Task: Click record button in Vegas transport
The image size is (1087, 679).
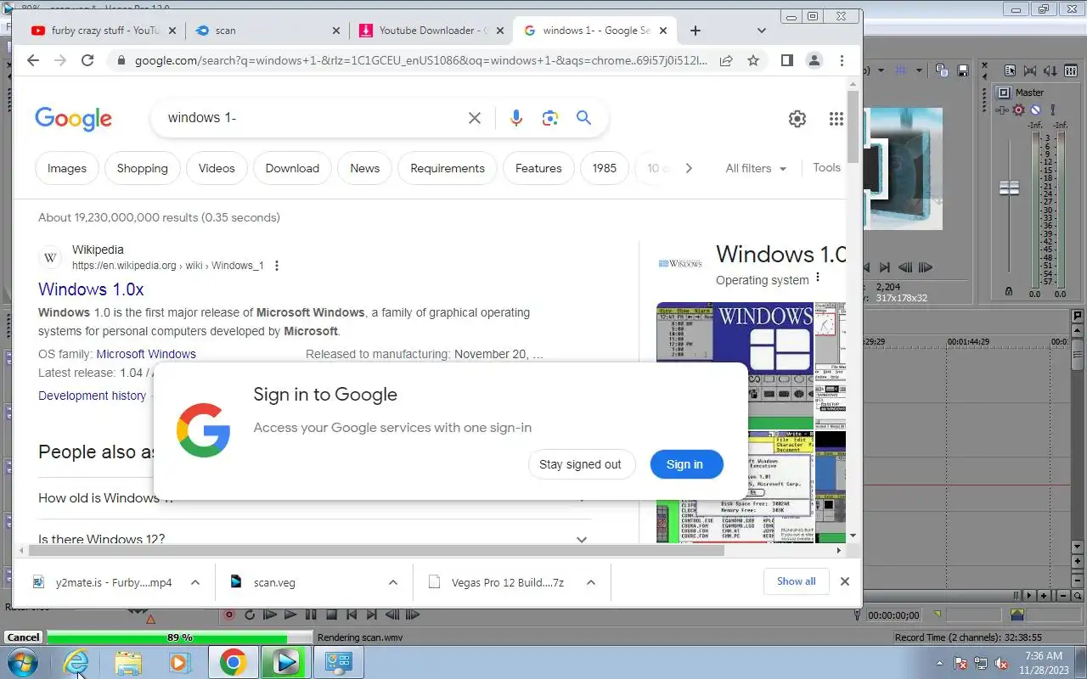Action: pos(229,614)
